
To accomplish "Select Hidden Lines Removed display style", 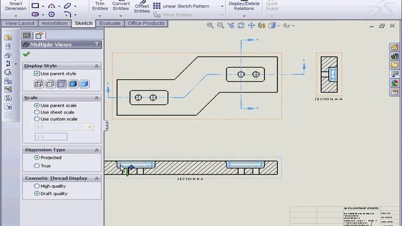I will coord(62,83).
